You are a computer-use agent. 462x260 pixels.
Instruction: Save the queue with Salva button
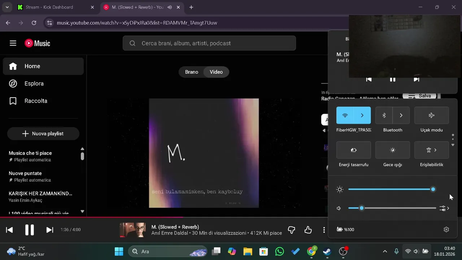[x=419, y=96]
